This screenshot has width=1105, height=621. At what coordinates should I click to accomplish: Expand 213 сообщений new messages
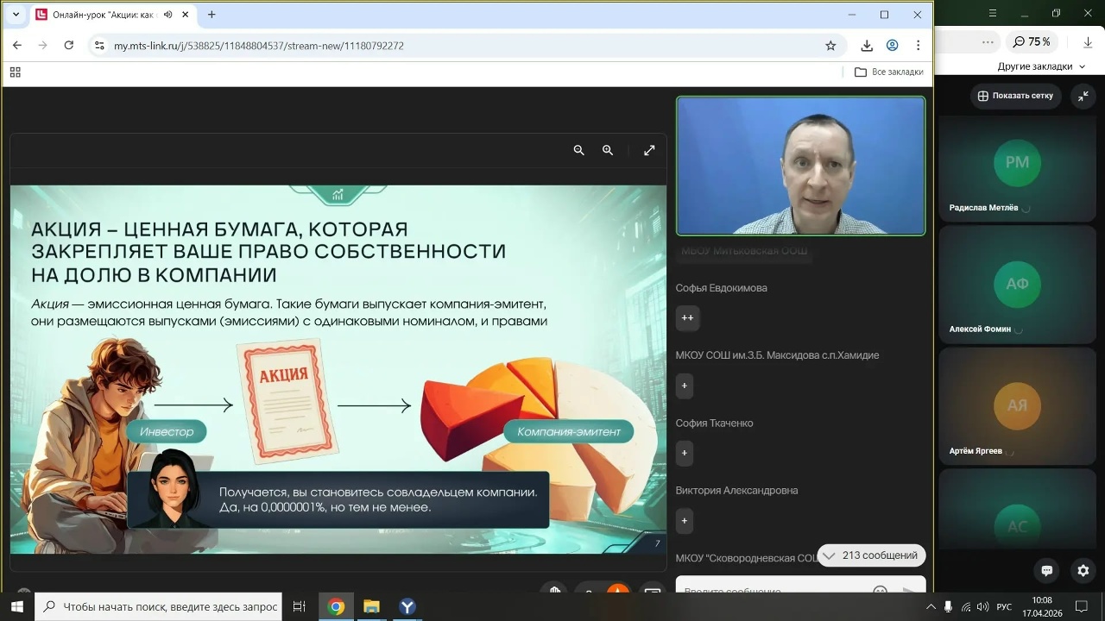coord(871,555)
